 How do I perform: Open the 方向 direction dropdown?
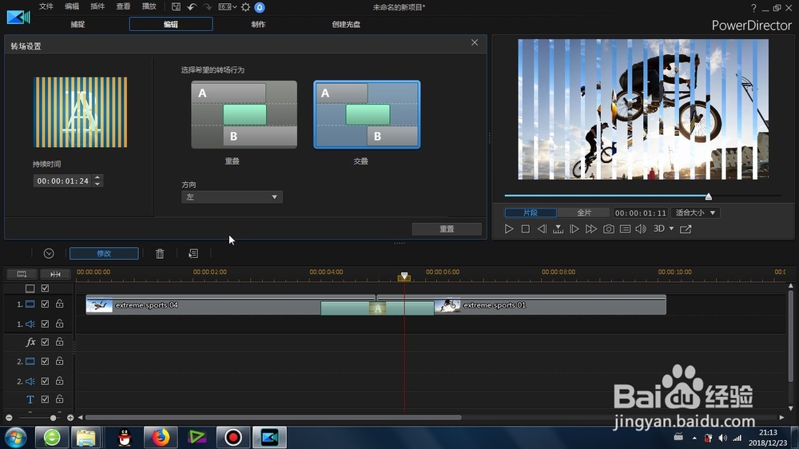point(232,197)
